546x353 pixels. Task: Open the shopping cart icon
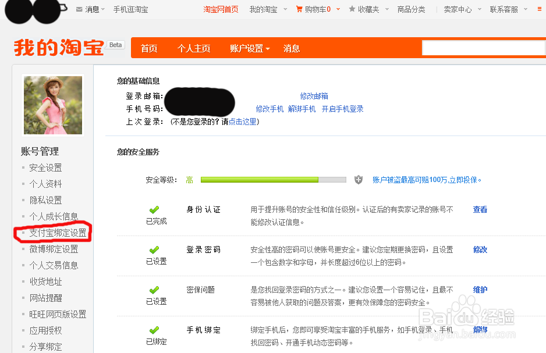300,9
